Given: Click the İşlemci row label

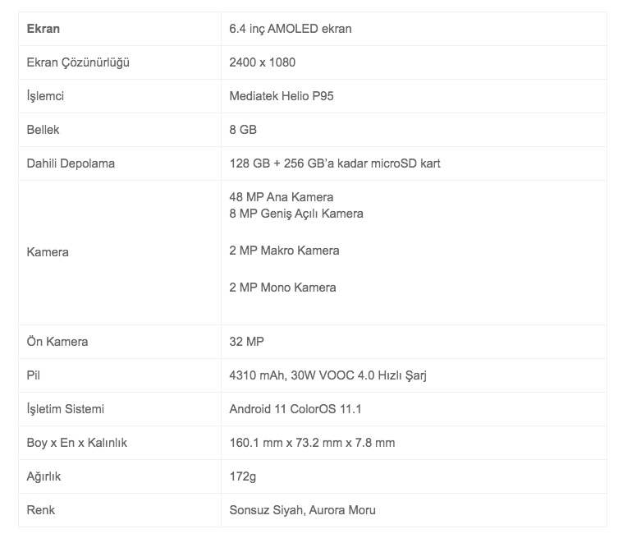Looking at the screenshot, I should click(x=46, y=96).
